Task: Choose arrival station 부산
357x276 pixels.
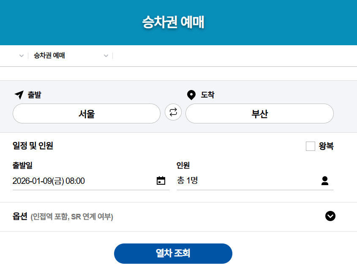Action: click(x=259, y=114)
